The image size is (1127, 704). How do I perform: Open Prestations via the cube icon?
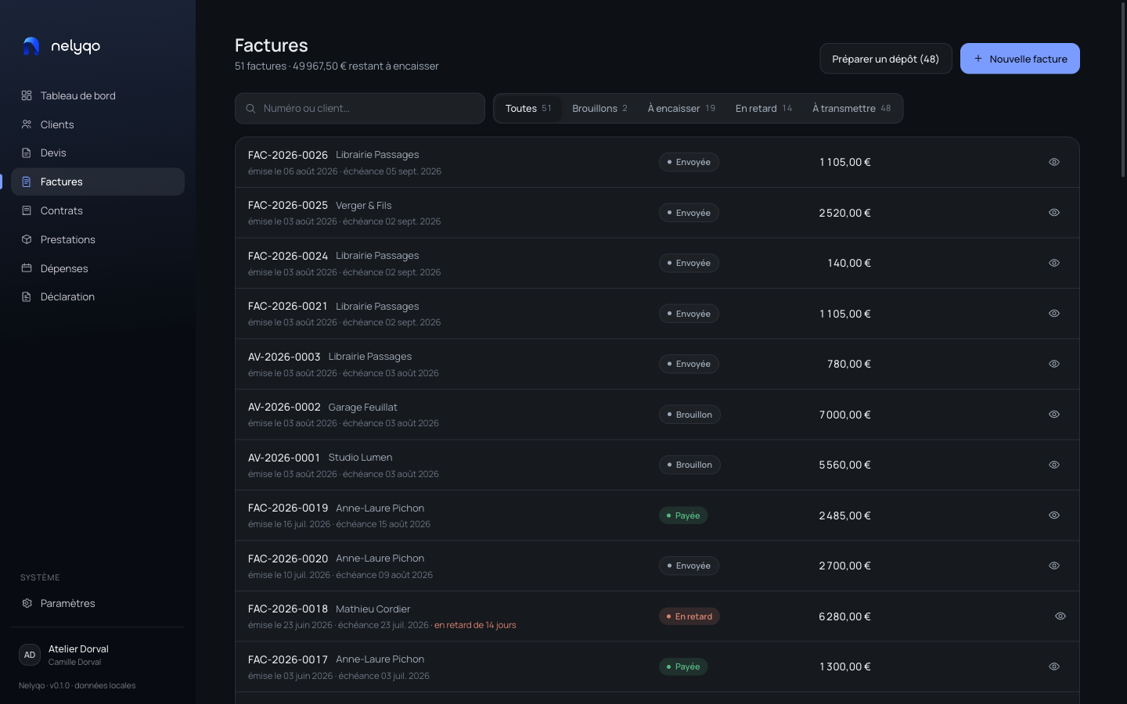point(27,239)
